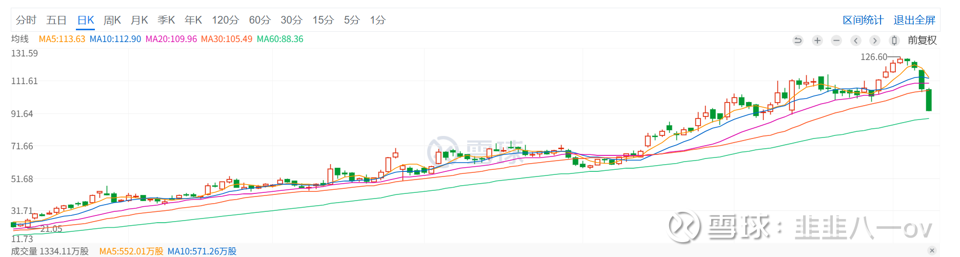This screenshot has height=257, width=960.
Task: Zoom out the chart with minus icon
Action: point(836,40)
